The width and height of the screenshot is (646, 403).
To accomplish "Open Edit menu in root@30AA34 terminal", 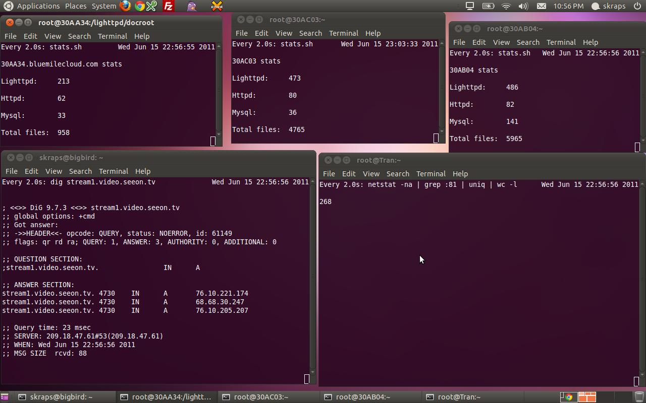I will tap(30, 36).
